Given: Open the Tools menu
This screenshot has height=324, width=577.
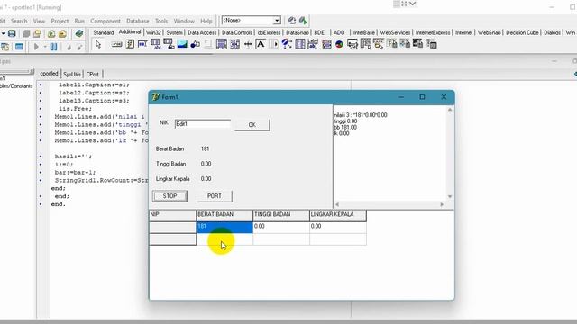Looking at the screenshot, I should 161,22.
